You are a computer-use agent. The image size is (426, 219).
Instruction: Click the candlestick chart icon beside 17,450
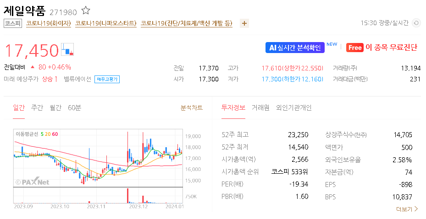[67, 49]
